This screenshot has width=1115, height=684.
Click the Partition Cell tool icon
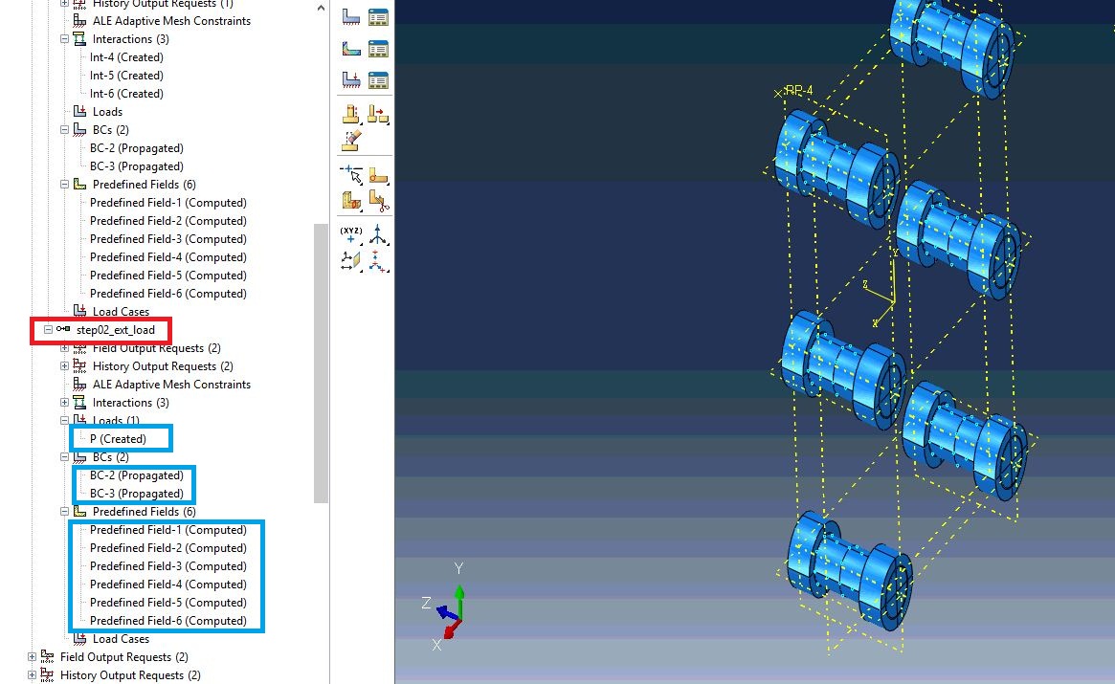[351, 201]
